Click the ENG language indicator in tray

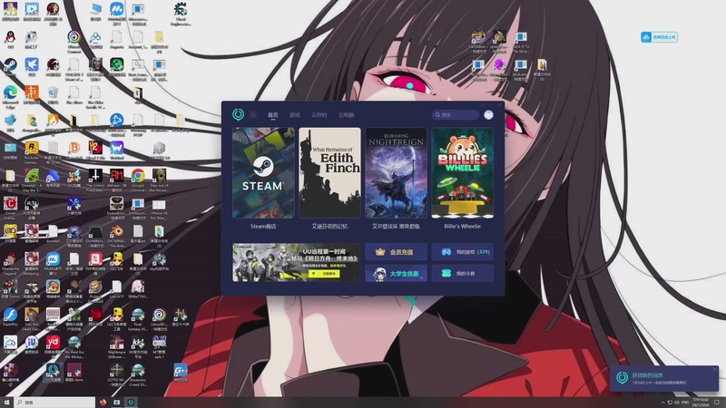click(x=685, y=403)
